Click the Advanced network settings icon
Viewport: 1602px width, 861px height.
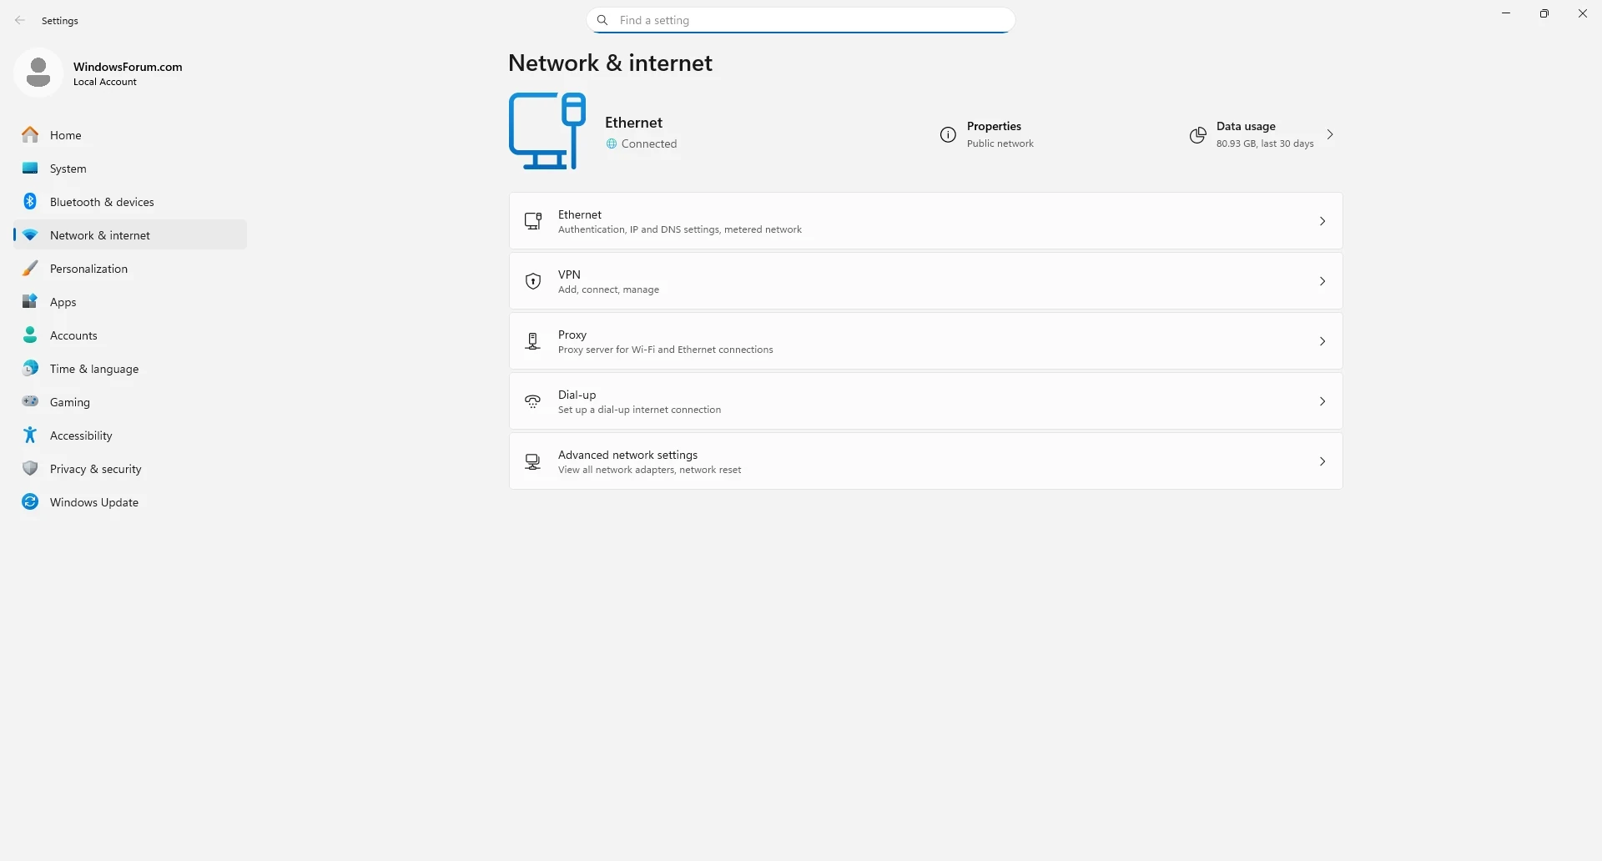tap(533, 461)
